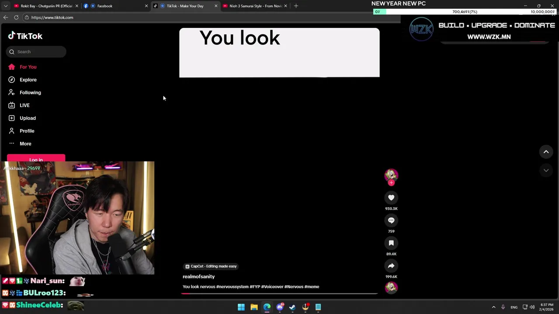
Task: Open the clock and date panel
Action: (547, 307)
